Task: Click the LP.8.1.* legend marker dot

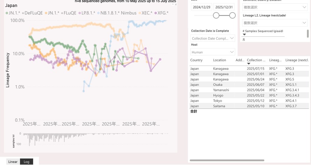Action: pos(79,13)
